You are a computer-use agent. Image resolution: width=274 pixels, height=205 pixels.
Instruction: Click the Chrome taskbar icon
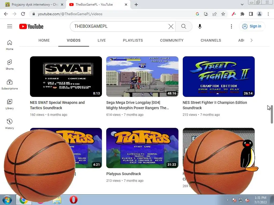[x=24, y=200]
